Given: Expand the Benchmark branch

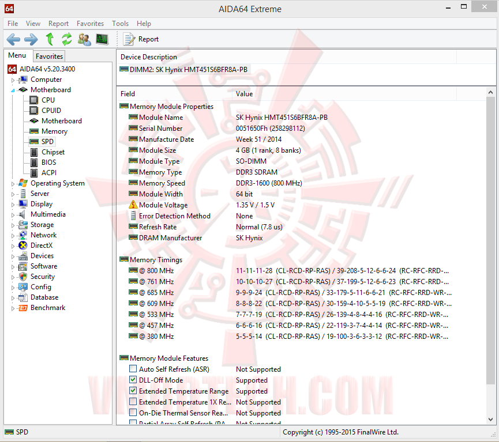Looking at the screenshot, I should 13,308.
